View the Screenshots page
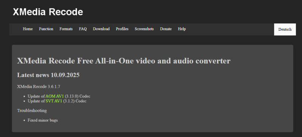 144,29
